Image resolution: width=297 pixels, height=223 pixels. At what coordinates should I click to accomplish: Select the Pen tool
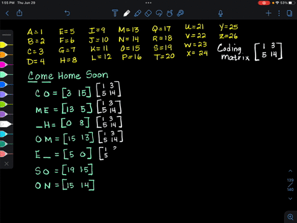pyautogui.click(x=127, y=13)
